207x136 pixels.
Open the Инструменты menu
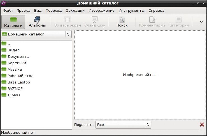click(131, 11)
